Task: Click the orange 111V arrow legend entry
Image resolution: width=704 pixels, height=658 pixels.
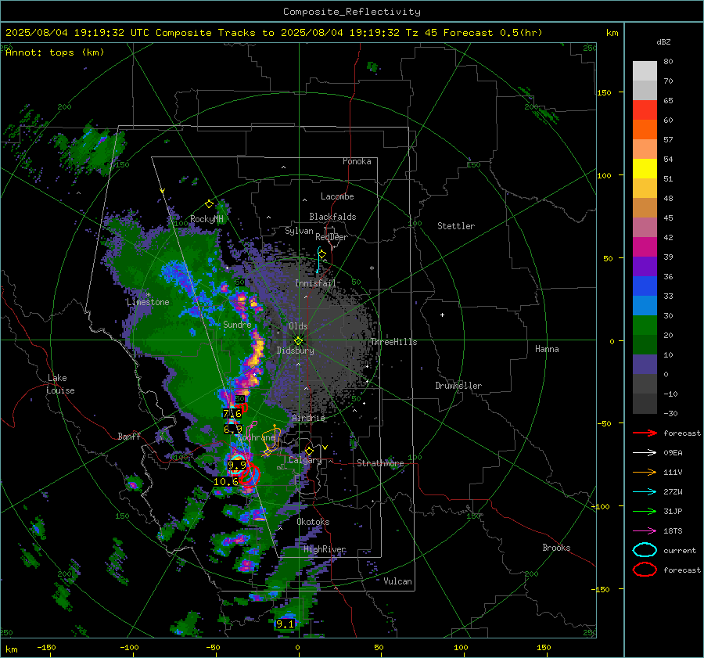Action: (645, 472)
